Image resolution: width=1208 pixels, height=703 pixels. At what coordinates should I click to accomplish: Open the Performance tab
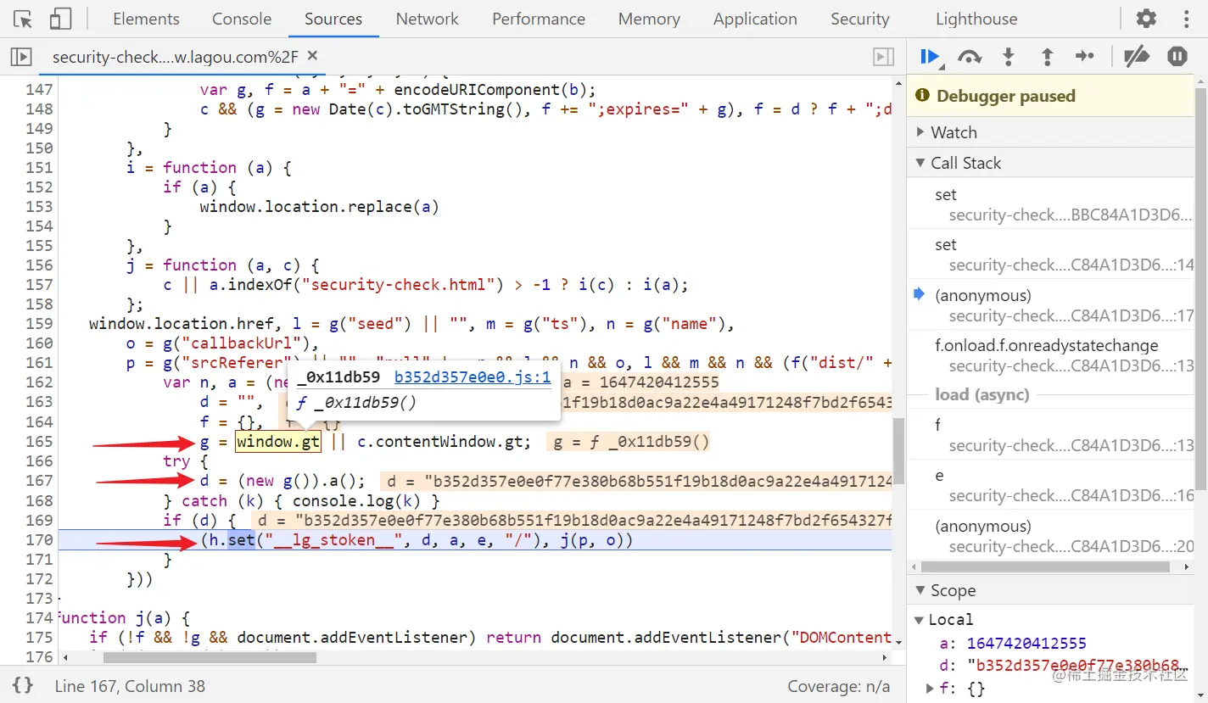(539, 19)
